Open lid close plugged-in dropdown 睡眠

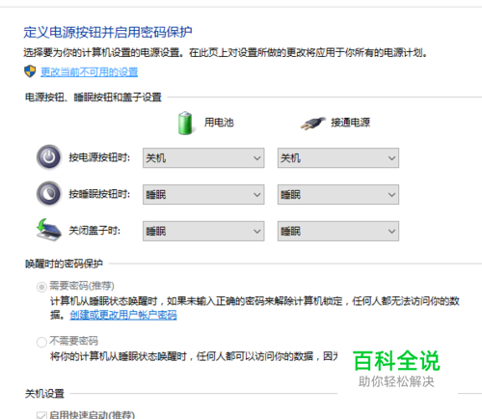click(x=338, y=231)
